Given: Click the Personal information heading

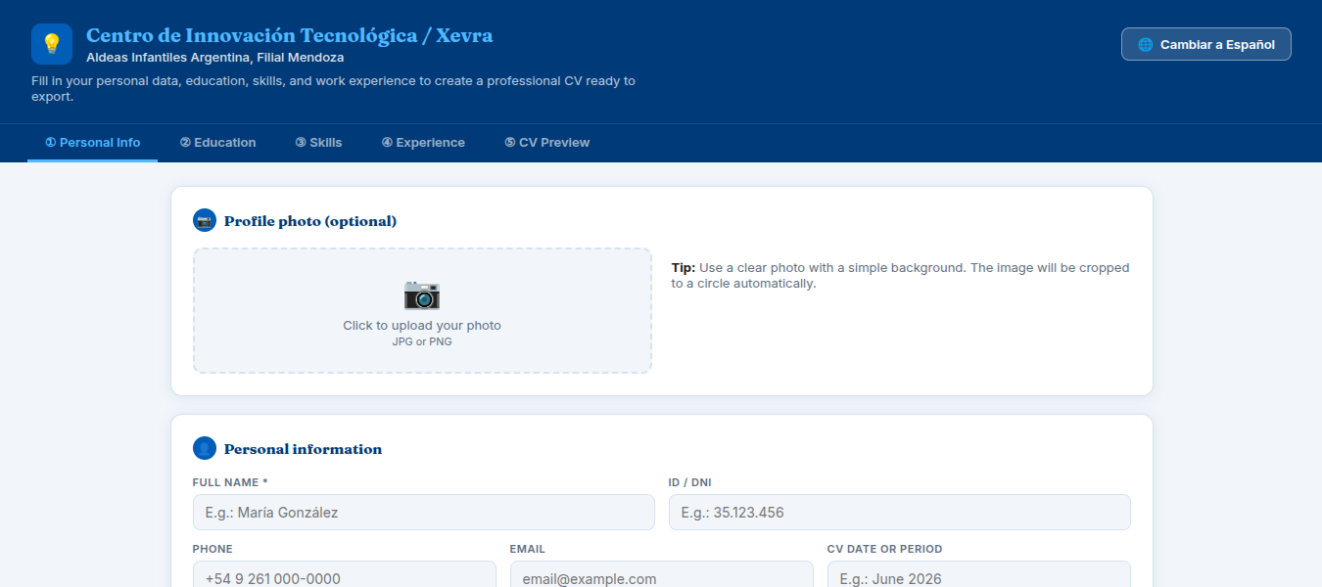Looking at the screenshot, I should 303,449.
